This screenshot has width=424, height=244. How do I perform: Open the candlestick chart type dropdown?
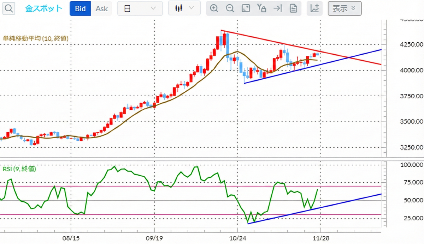click(x=184, y=8)
